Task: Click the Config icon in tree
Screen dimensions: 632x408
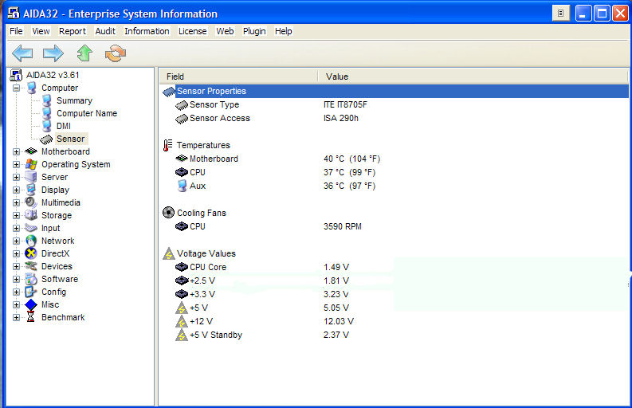Action: click(31, 292)
